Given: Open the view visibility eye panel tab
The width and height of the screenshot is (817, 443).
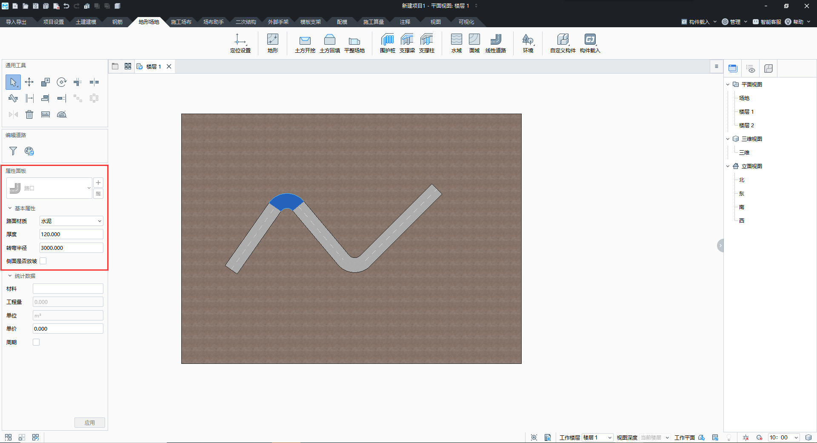Looking at the screenshot, I should click(x=751, y=69).
